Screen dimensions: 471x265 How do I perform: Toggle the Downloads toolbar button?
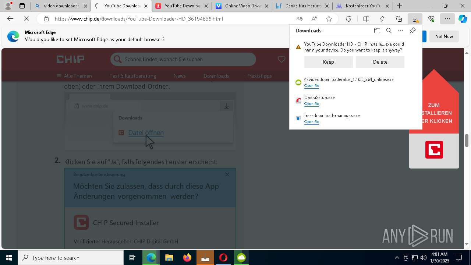point(415,19)
